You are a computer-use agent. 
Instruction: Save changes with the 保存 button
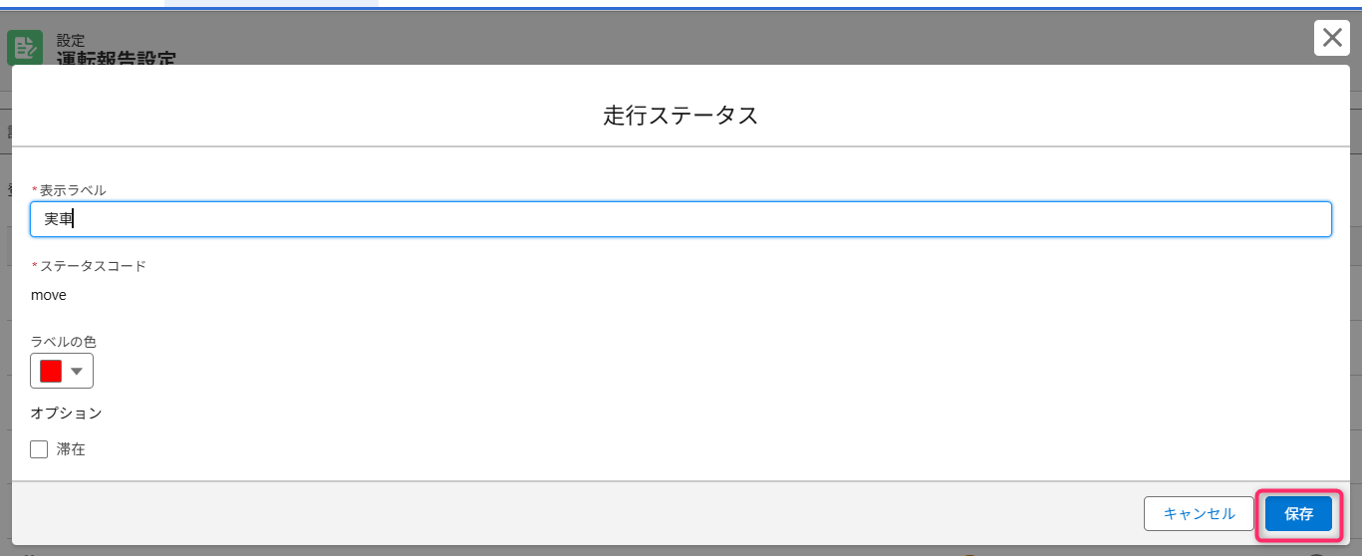pyautogui.click(x=1298, y=514)
